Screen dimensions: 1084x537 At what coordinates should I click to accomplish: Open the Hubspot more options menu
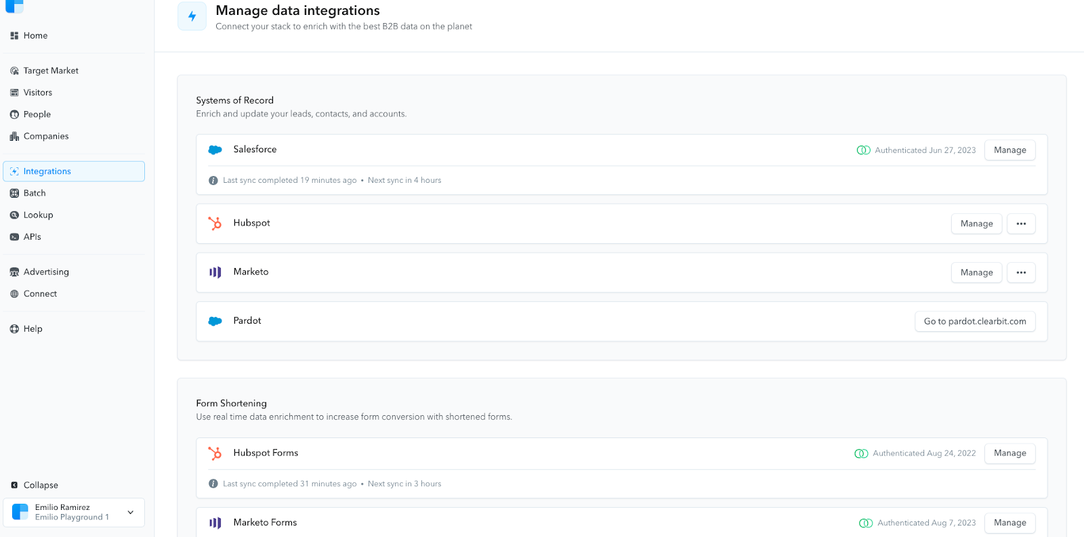tap(1021, 223)
